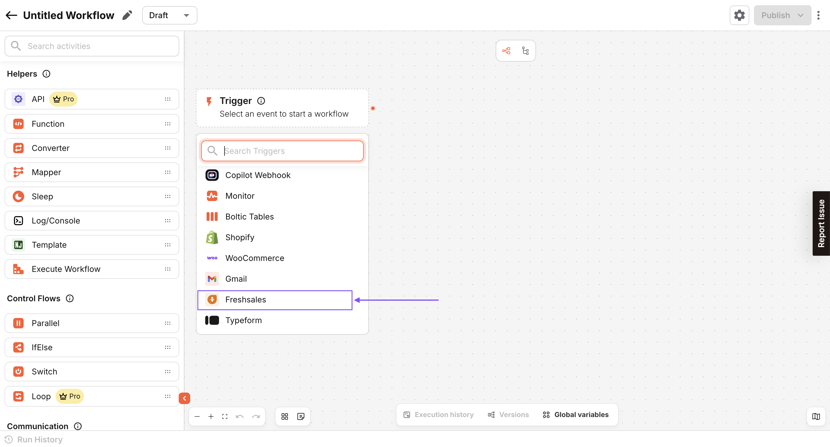
Task: Focus the Search Triggers field
Action: (282, 151)
